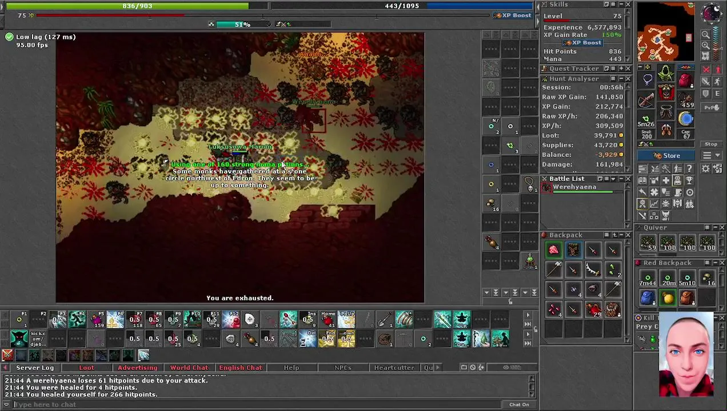The width and height of the screenshot is (727, 411).
Task: Collapse the Hunt Analyser panel
Action: 621,78
